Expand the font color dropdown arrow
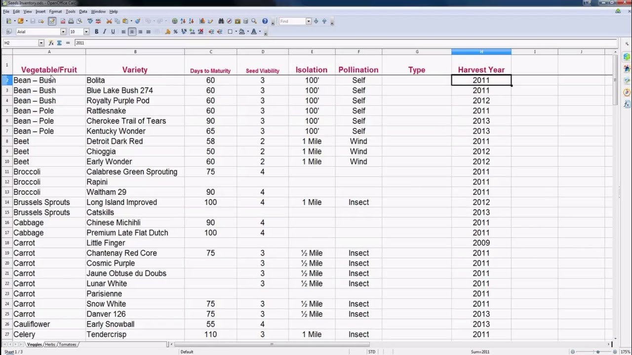The width and height of the screenshot is (632, 355). (x=259, y=31)
